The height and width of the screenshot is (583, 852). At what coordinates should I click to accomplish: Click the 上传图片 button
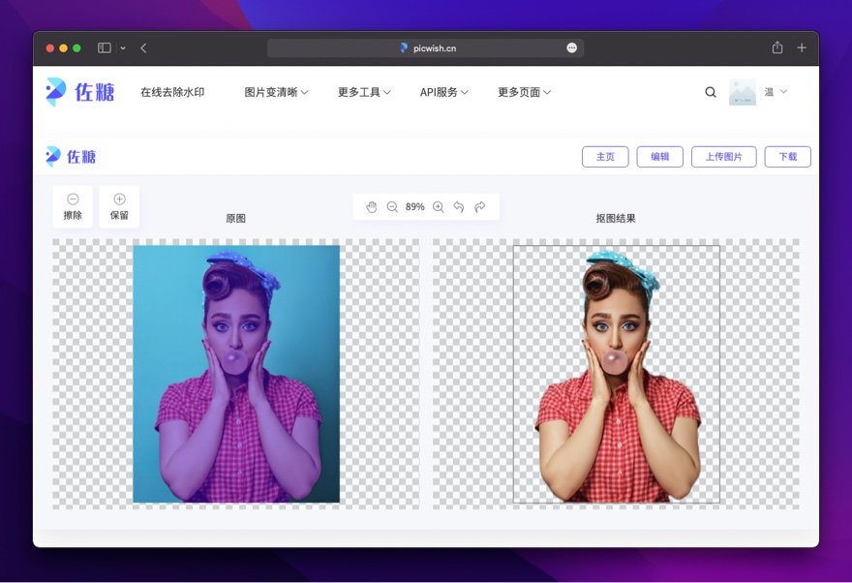tap(724, 157)
